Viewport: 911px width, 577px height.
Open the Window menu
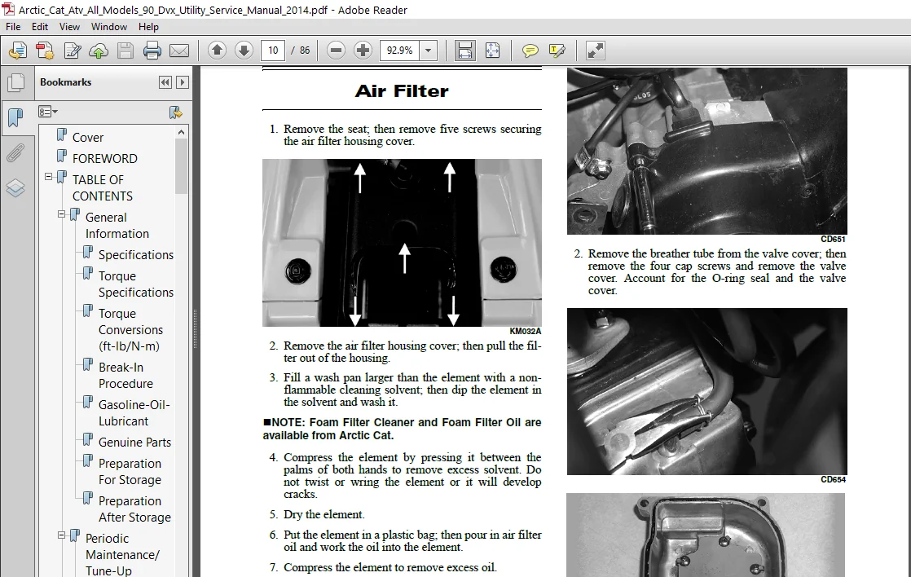[x=108, y=27]
